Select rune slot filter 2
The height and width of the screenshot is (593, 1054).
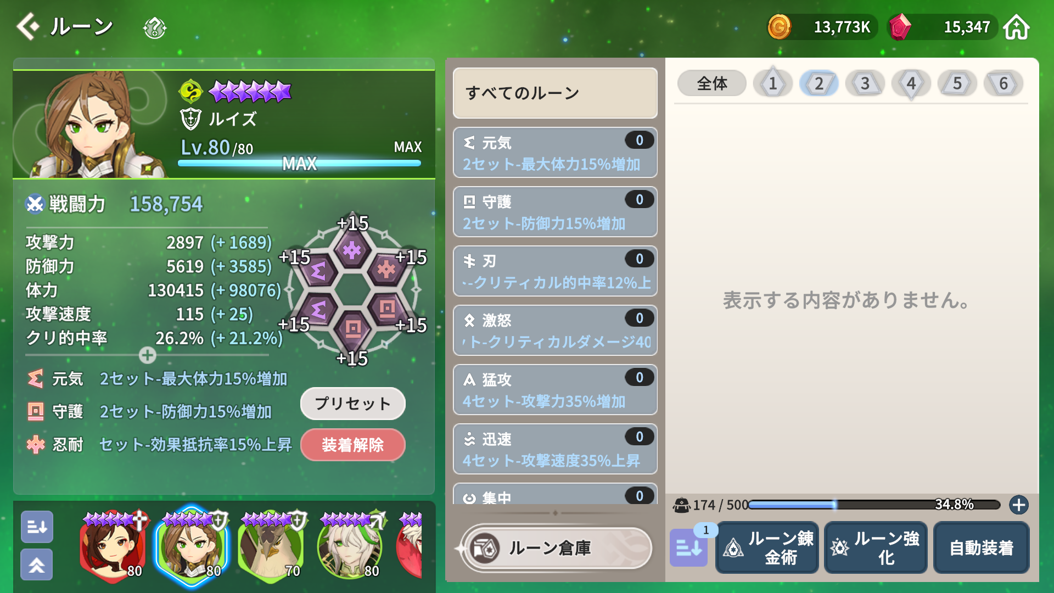tap(818, 83)
